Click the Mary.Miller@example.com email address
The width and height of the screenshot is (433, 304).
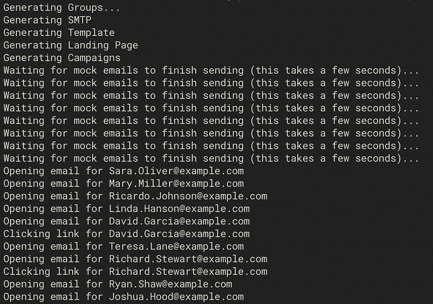click(x=176, y=183)
